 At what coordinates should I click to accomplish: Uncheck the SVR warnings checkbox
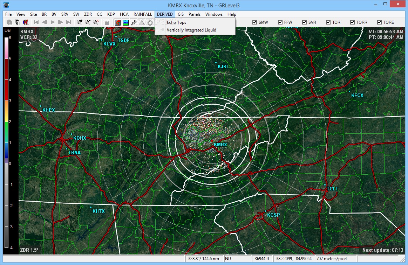point(304,22)
